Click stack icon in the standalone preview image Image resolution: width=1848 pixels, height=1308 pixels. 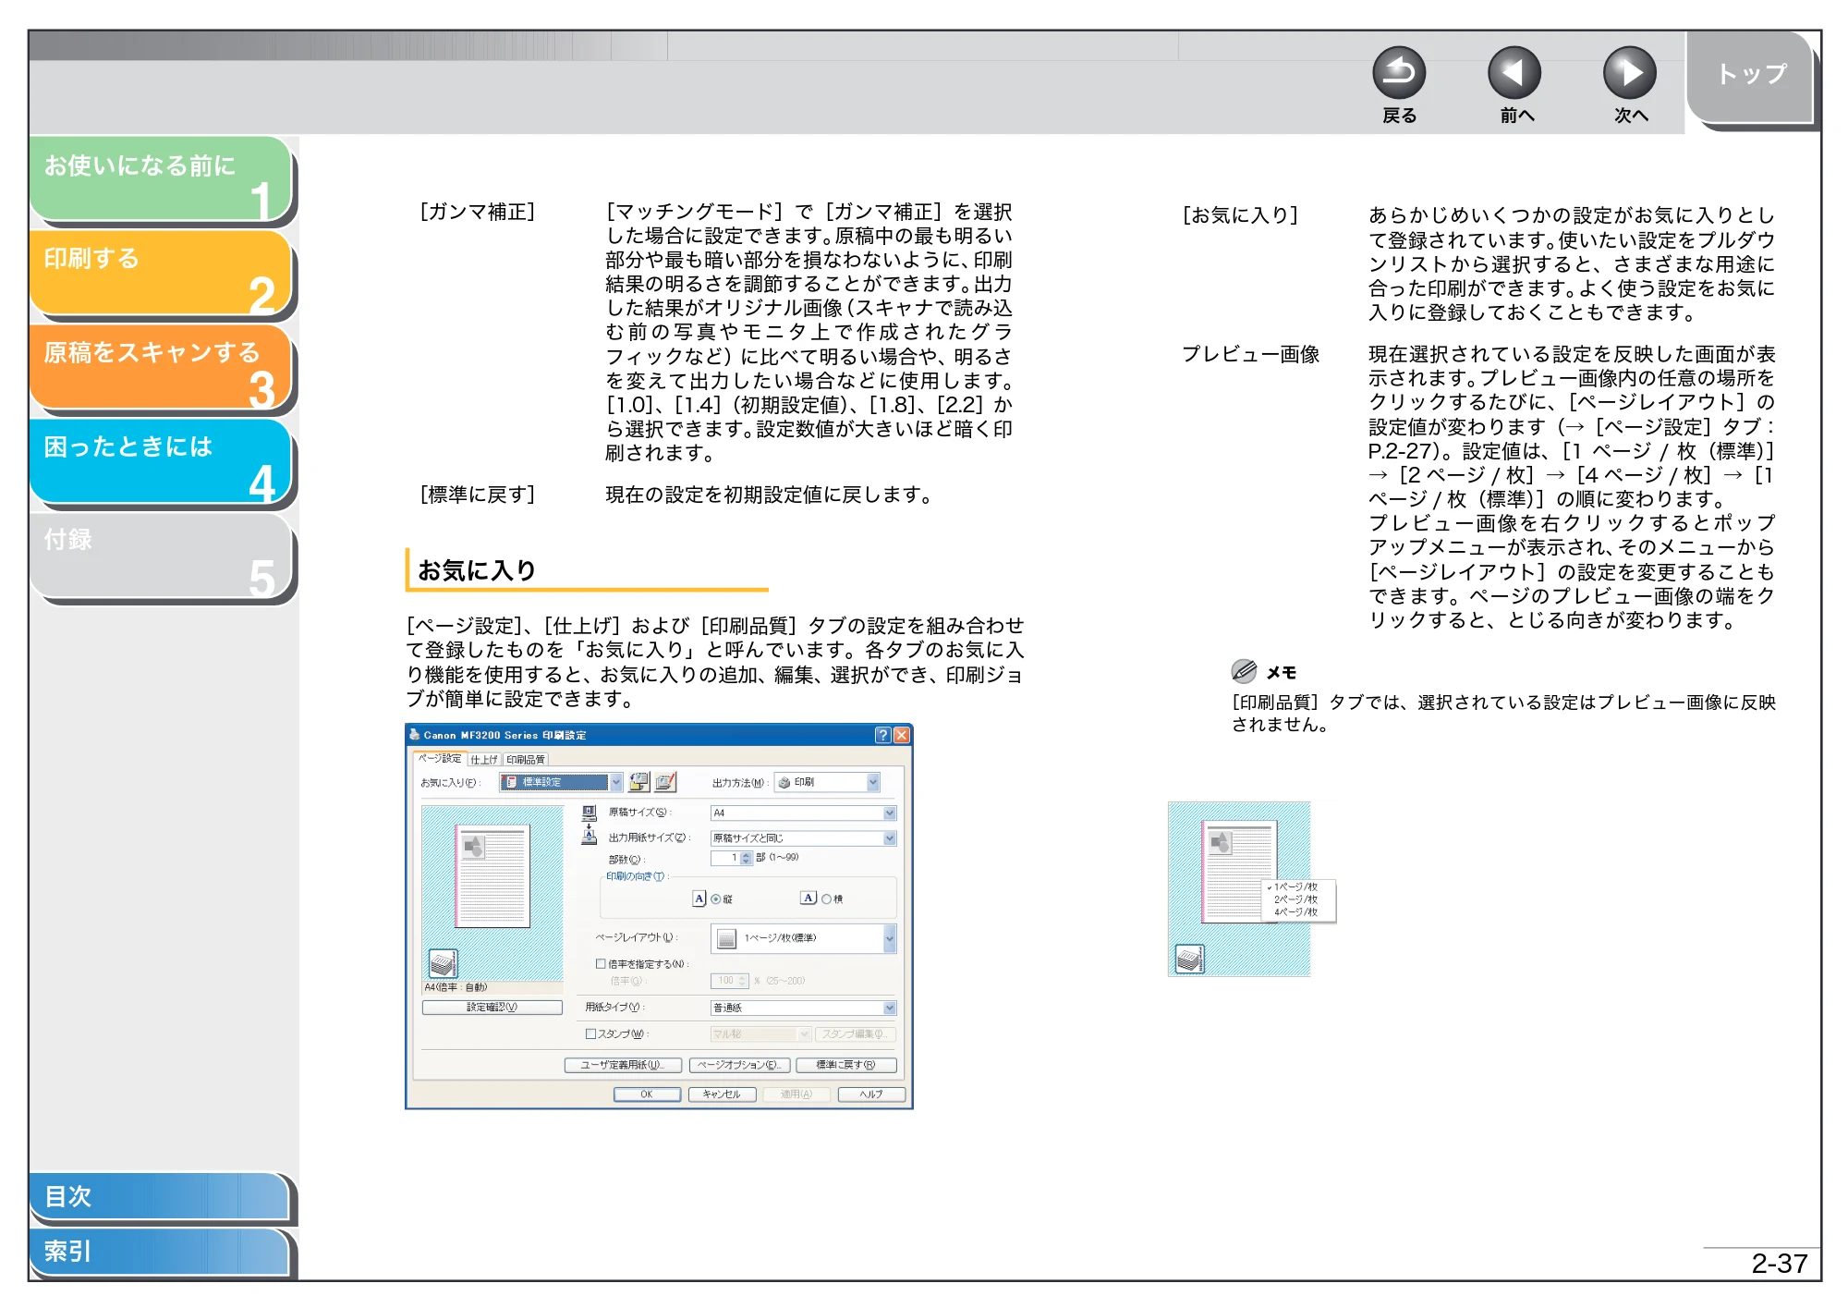[1189, 959]
